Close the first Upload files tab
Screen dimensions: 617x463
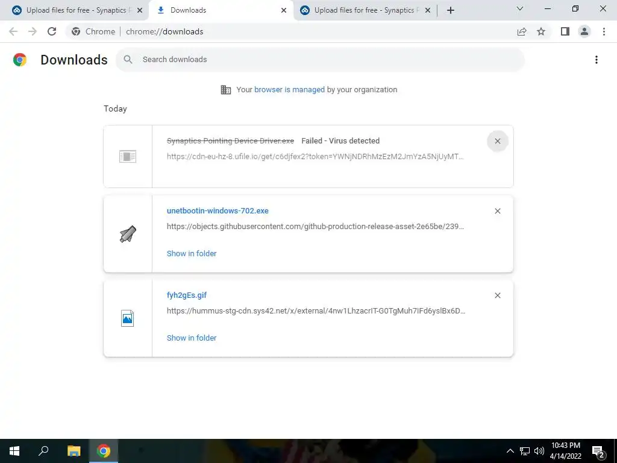pos(140,10)
